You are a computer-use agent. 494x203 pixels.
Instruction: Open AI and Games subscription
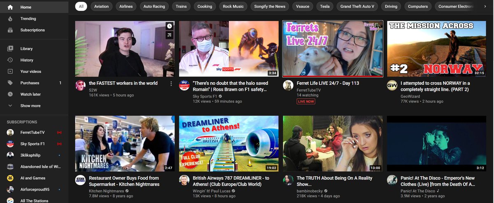[x=34, y=178]
